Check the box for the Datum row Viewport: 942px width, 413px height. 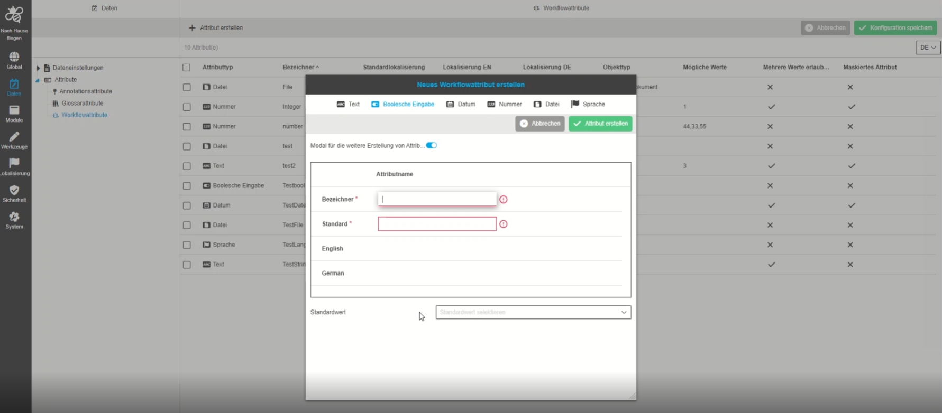(187, 205)
